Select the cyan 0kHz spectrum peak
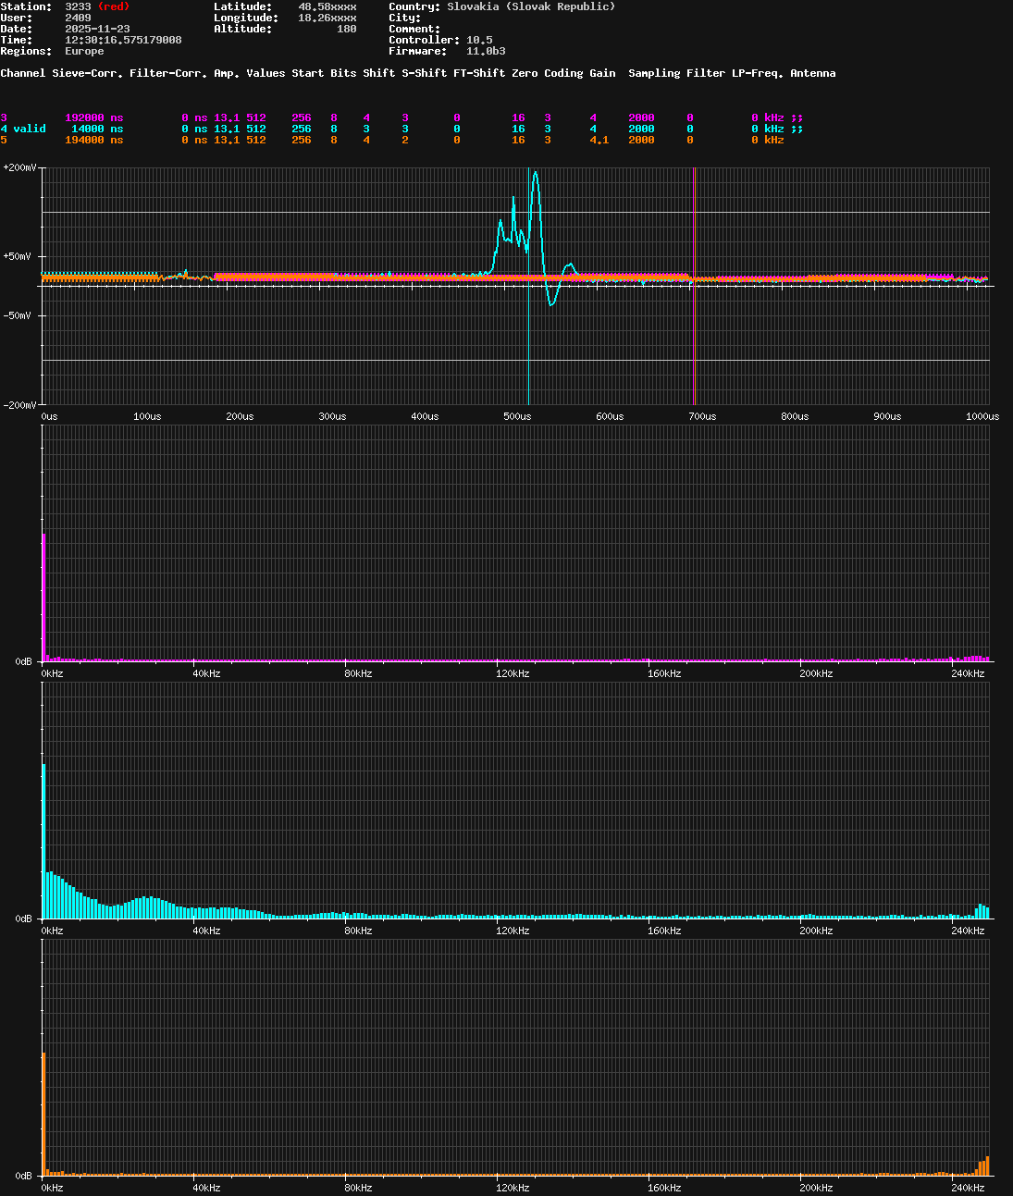The height and width of the screenshot is (1196, 1013). pos(43,832)
